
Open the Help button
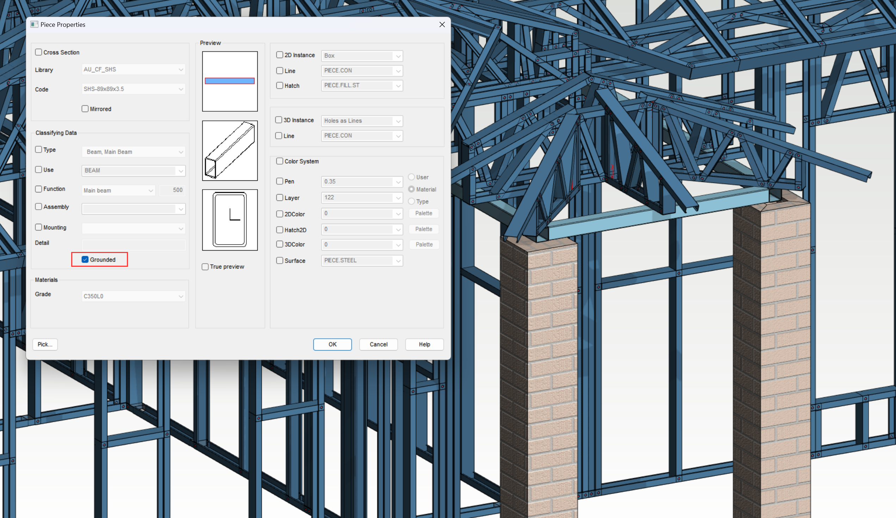(x=424, y=344)
